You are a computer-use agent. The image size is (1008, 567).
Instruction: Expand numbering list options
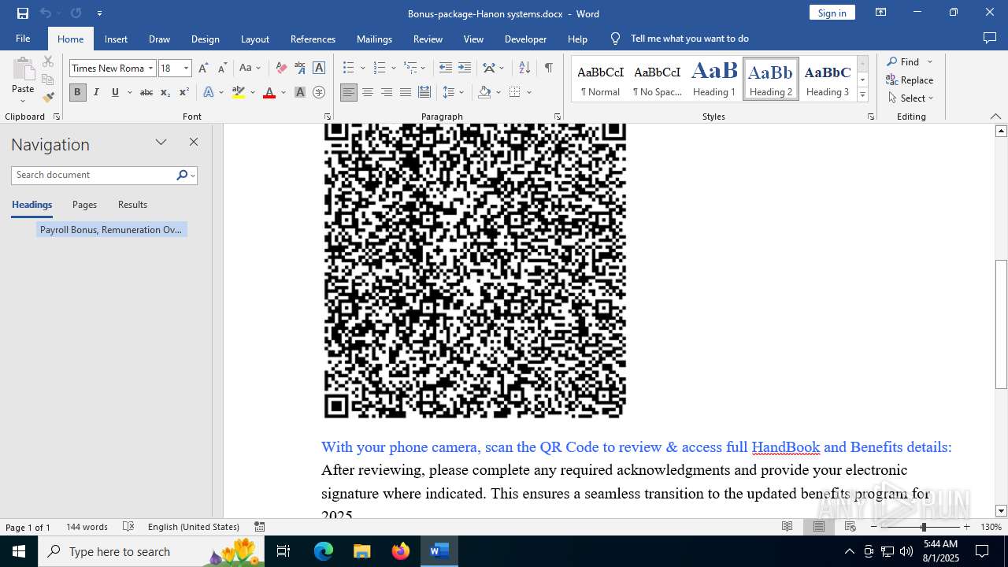393,69
